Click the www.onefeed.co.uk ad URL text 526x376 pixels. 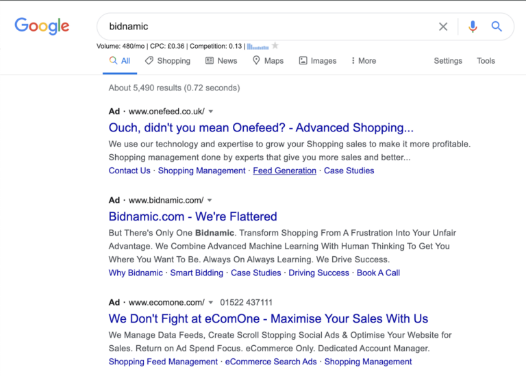pos(166,112)
